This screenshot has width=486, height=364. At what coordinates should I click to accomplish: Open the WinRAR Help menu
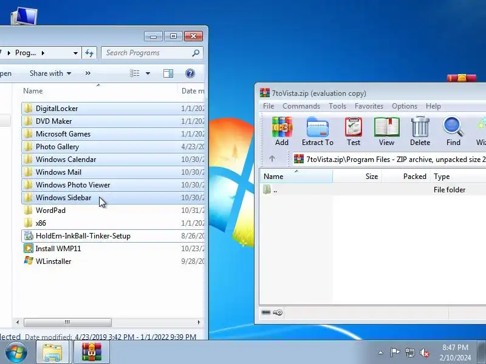(433, 106)
